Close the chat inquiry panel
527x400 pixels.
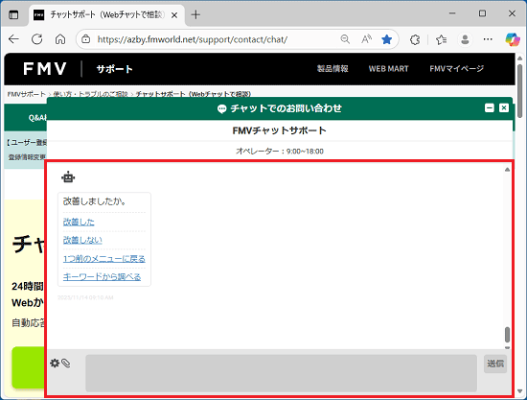click(x=504, y=108)
